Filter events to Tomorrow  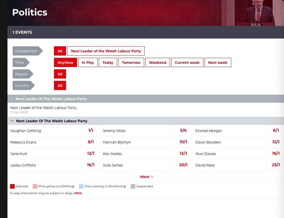131,62
